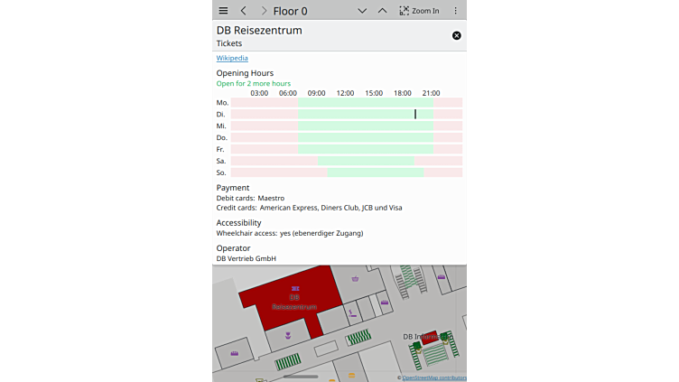Click the Zoom In button

[x=419, y=11]
